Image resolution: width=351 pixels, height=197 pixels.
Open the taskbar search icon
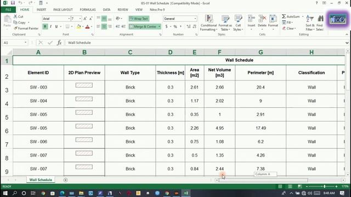pos(15,193)
